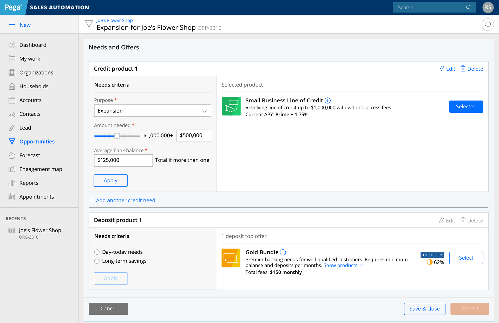Open the Purpose dropdown showing Expansion
Screen dimensions: 499x323
point(153,111)
